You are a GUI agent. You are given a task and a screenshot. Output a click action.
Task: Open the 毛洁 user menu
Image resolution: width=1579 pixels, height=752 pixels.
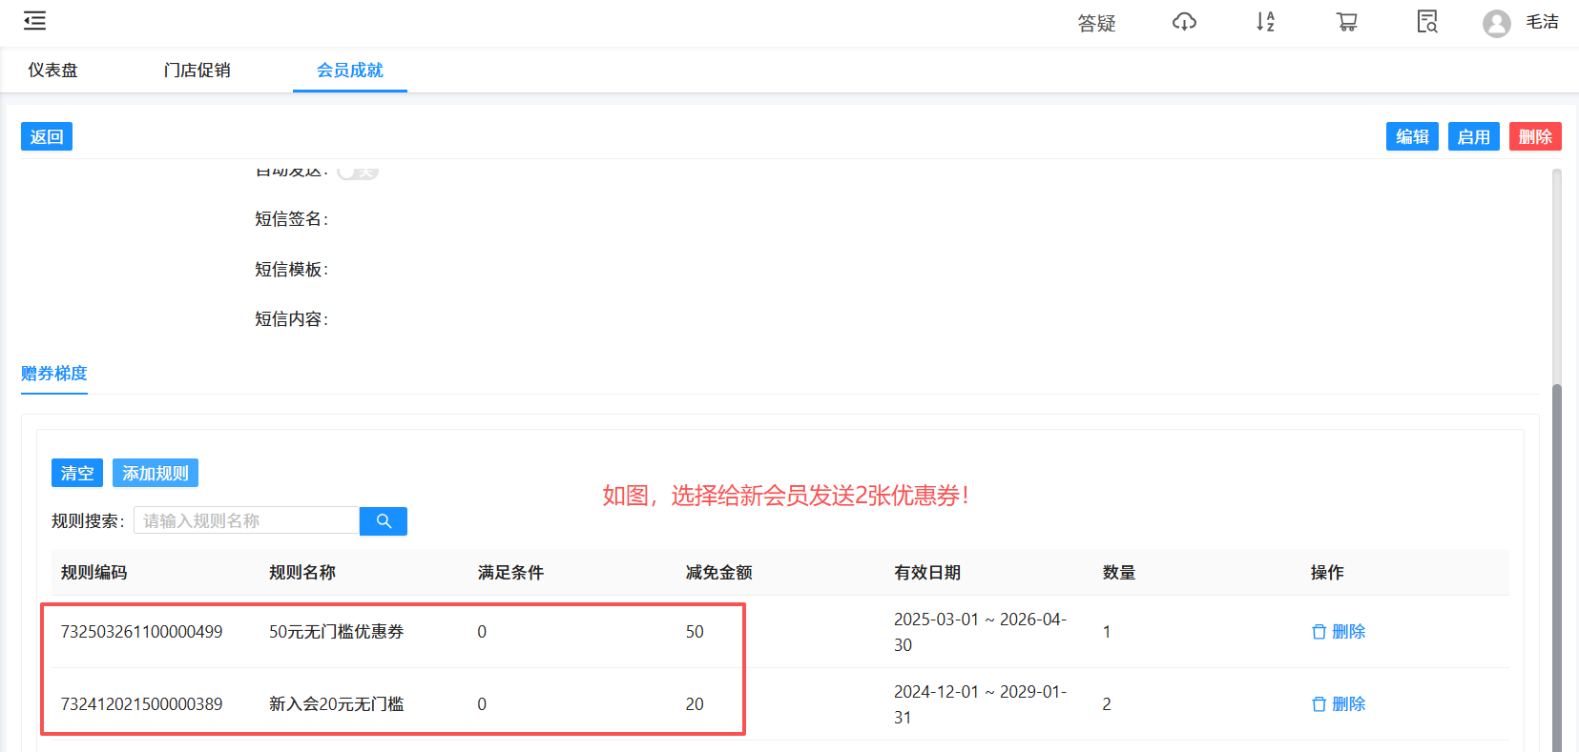[1542, 22]
